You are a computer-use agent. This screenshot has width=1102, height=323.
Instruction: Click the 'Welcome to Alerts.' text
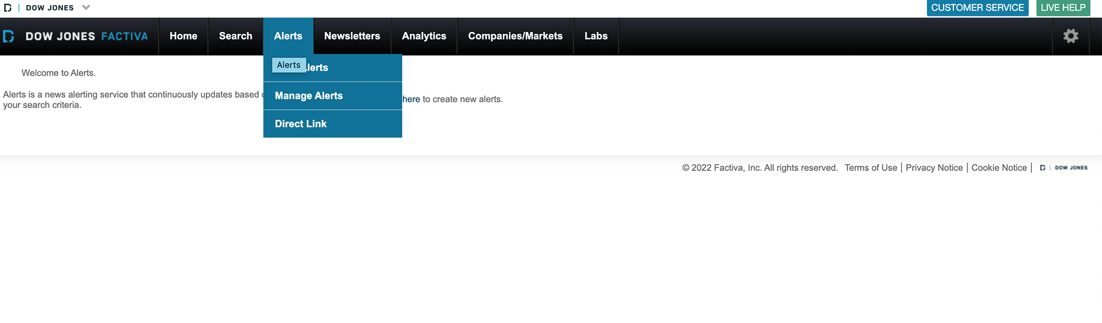[x=59, y=73]
